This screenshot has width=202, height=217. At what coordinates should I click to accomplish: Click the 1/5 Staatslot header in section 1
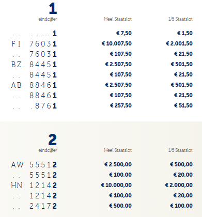(x=180, y=19)
